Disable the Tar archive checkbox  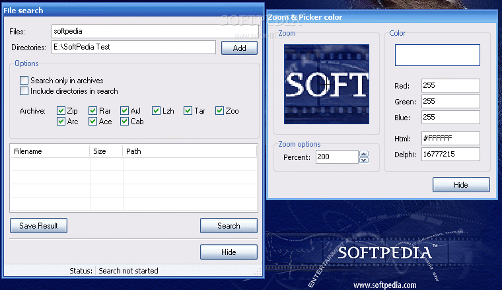pos(188,111)
